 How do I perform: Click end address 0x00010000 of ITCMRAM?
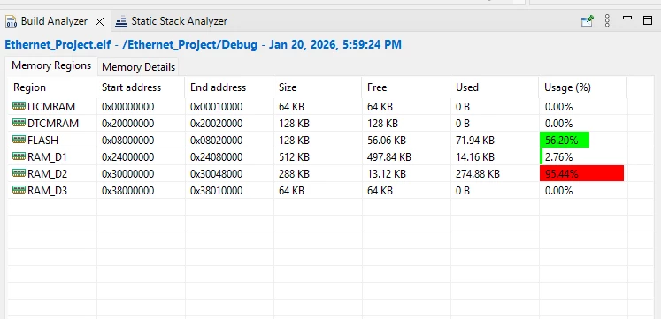(216, 107)
